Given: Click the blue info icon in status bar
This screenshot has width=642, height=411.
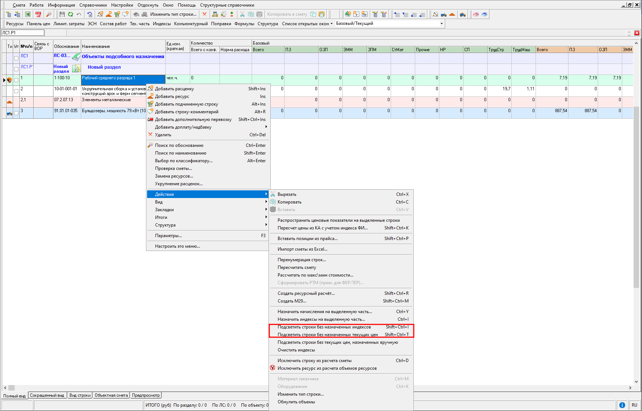Looking at the screenshot, I should tap(622, 405).
